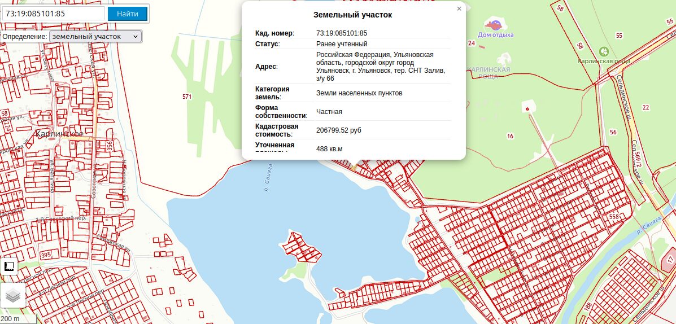Screen dimensions: 676x324
Task: Focus the cadastral number search field
Action: pos(54,14)
